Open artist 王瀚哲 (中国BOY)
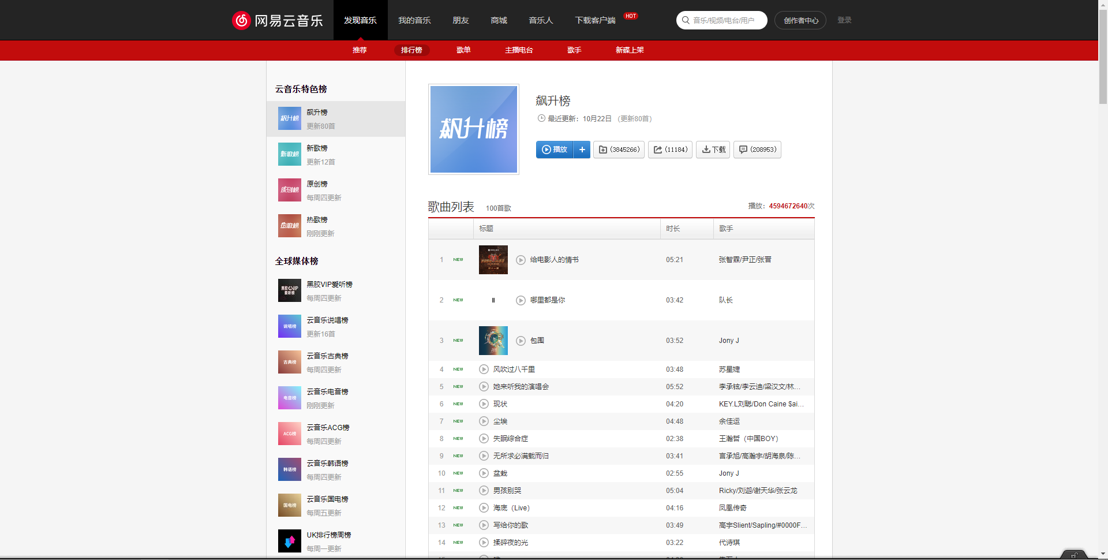 748,439
